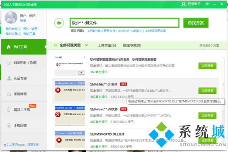228x152 pixels.
Task: Click the green back arrow icon
Action: pos(59,23)
